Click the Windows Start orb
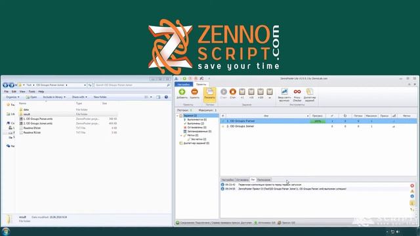 click(6, 231)
